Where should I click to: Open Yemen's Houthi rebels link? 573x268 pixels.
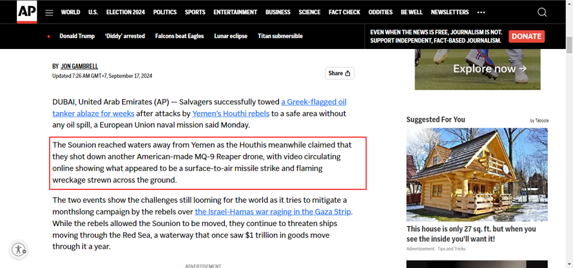pos(231,113)
